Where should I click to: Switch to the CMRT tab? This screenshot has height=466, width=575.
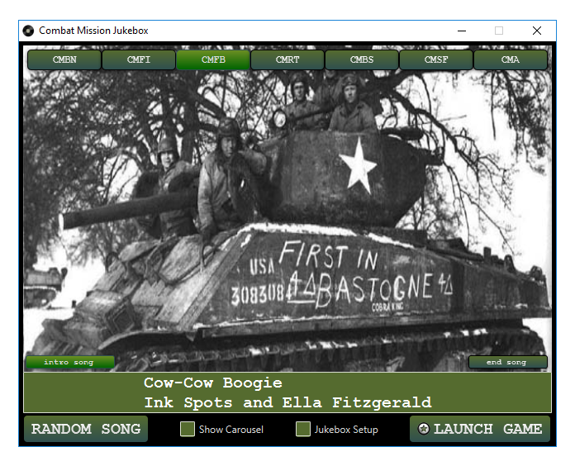pyautogui.click(x=287, y=59)
